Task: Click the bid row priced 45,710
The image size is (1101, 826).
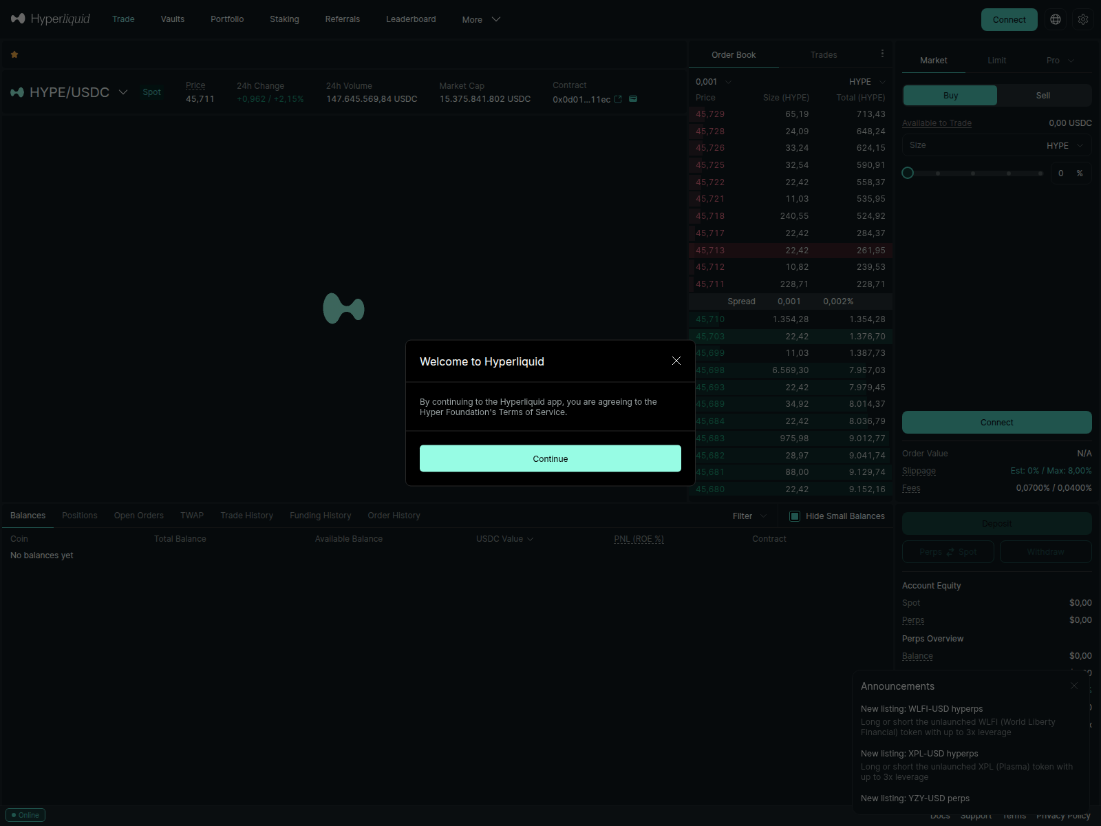Action: click(791, 319)
